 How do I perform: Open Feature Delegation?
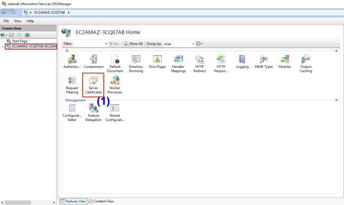click(93, 113)
